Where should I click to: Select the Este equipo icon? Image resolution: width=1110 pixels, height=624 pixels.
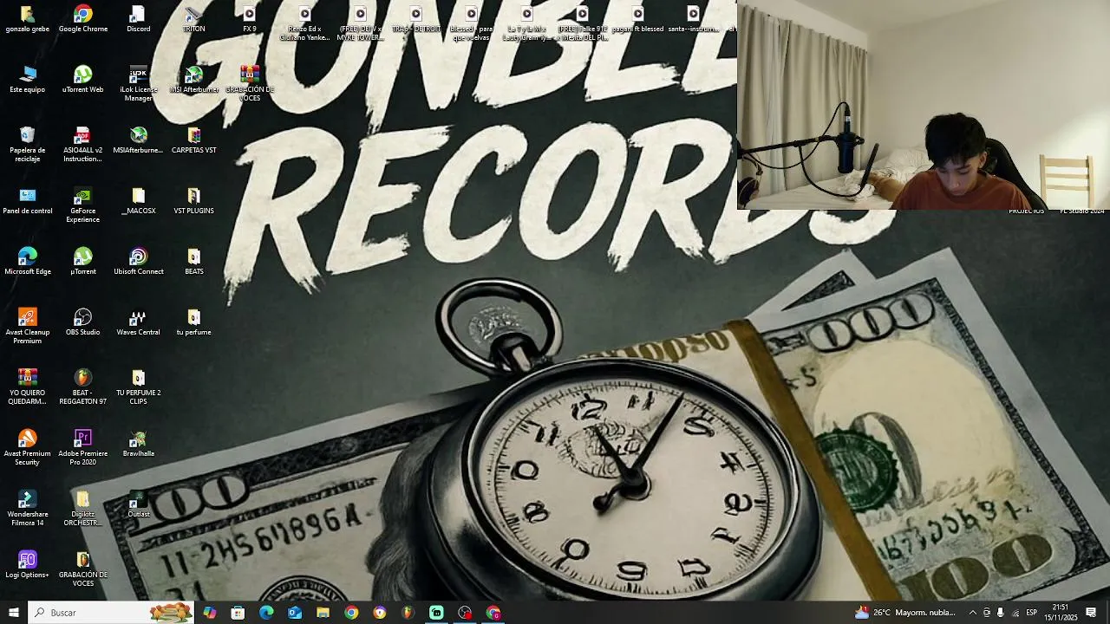click(x=27, y=80)
